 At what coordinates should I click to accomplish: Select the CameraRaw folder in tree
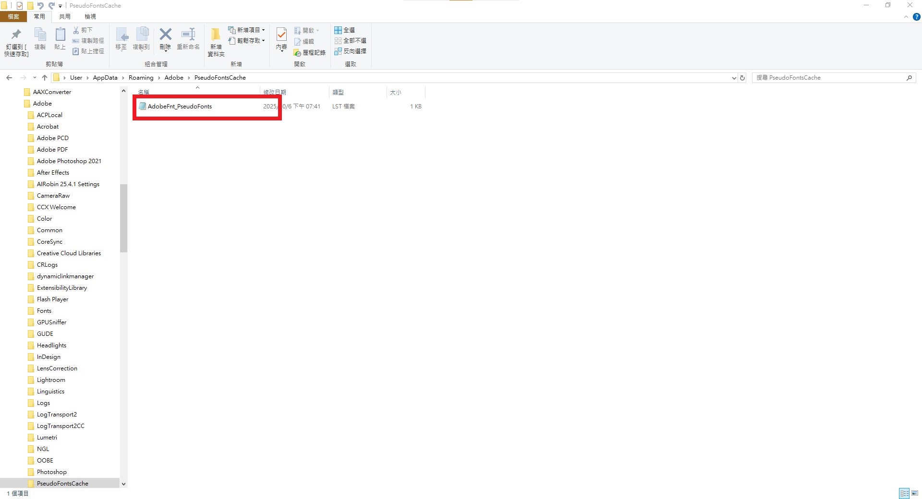(53, 196)
